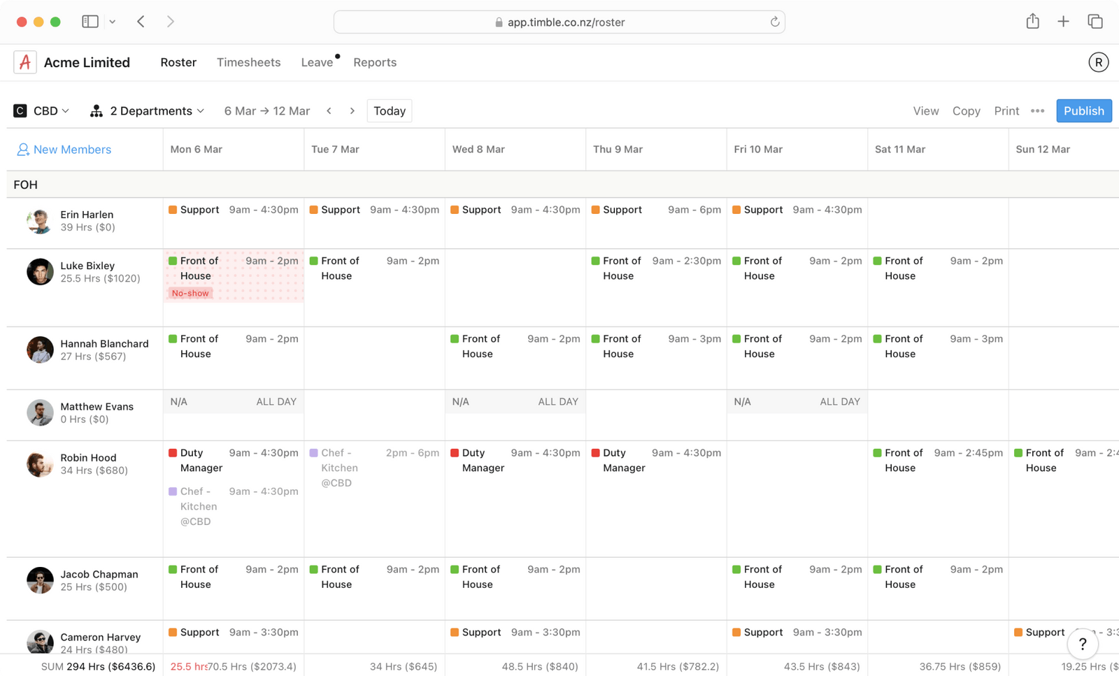
Task: Advance to next week with the right chevron
Action: point(352,110)
